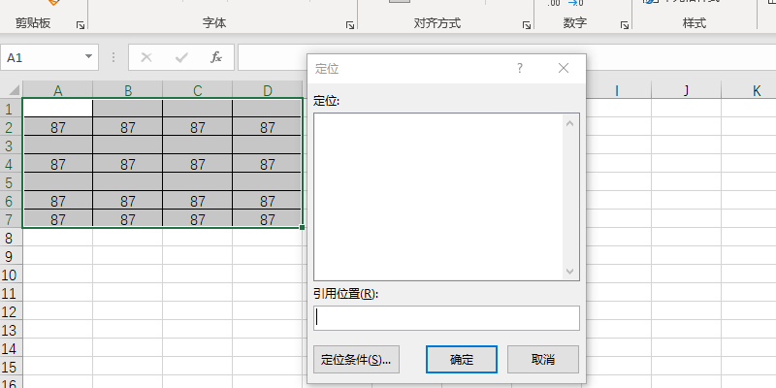Select column B header
The height and width of the screenshot is (388, 776).
(x=128, y=90)
